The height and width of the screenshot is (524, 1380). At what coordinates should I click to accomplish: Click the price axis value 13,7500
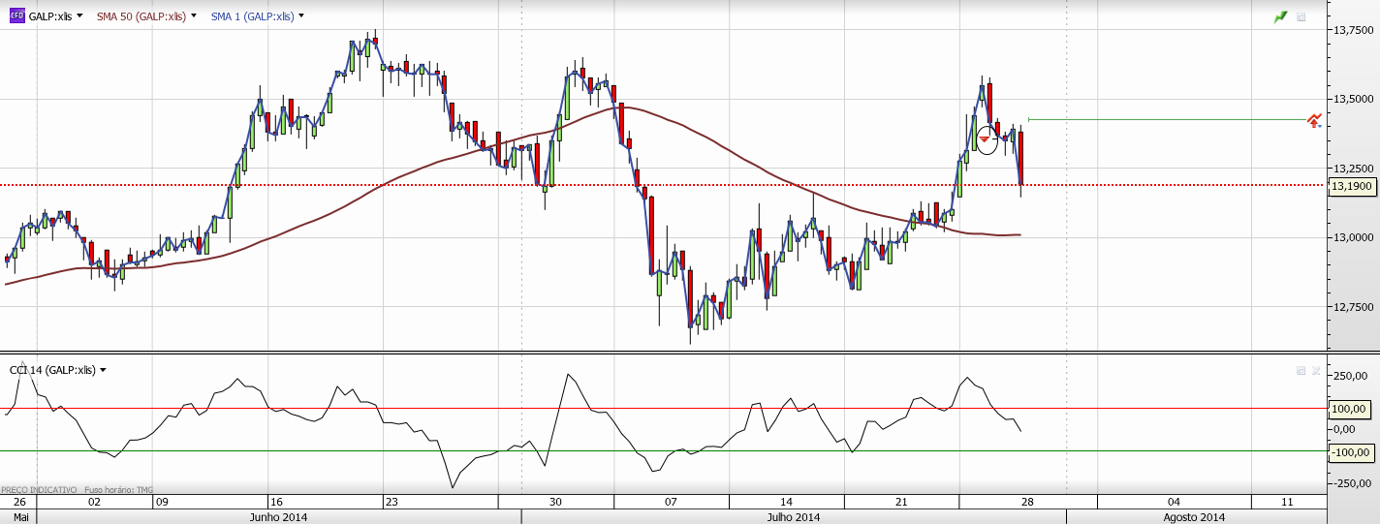1354,30
